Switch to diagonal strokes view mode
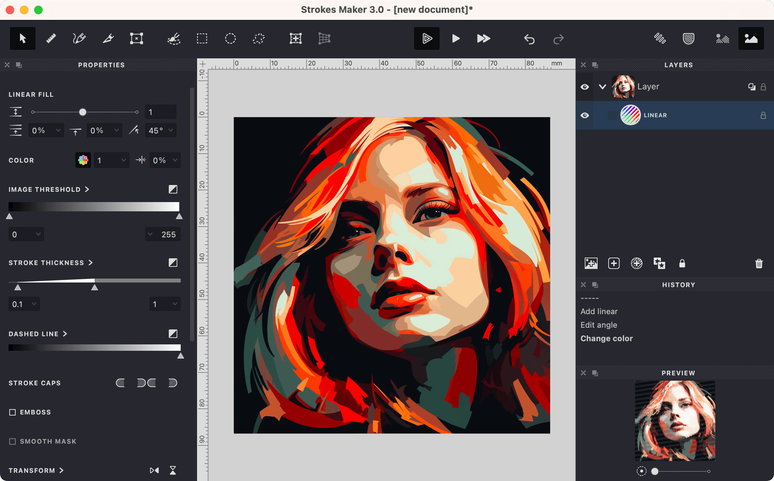 click(660, 38)
